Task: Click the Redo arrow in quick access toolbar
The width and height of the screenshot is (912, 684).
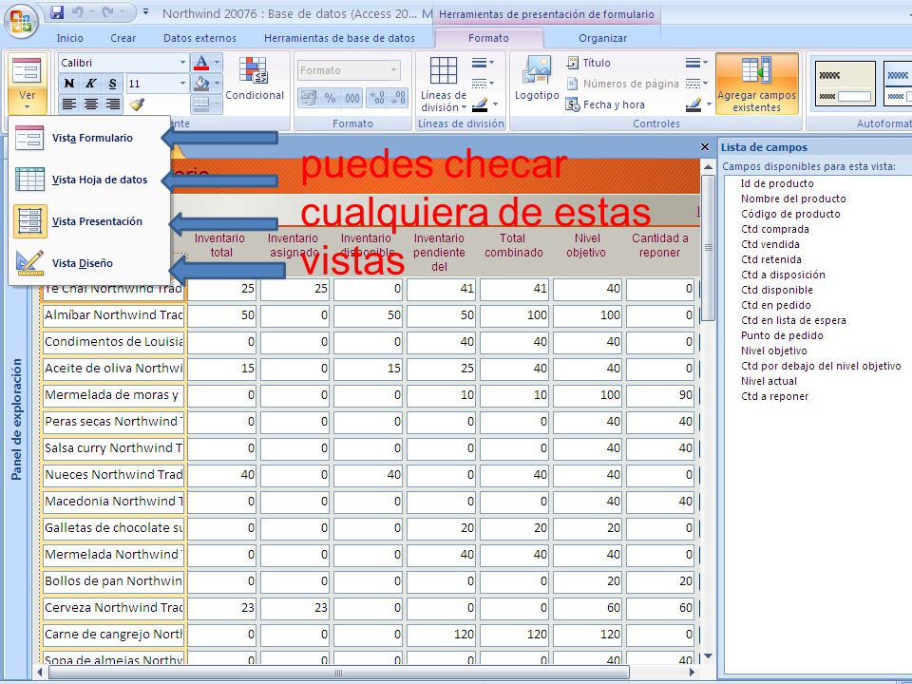Action: pyautogui.click(x=108, y=12)
